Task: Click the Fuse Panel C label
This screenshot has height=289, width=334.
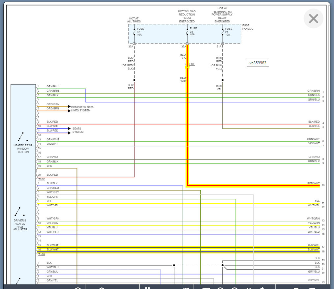Action: (x=248, y=27)
